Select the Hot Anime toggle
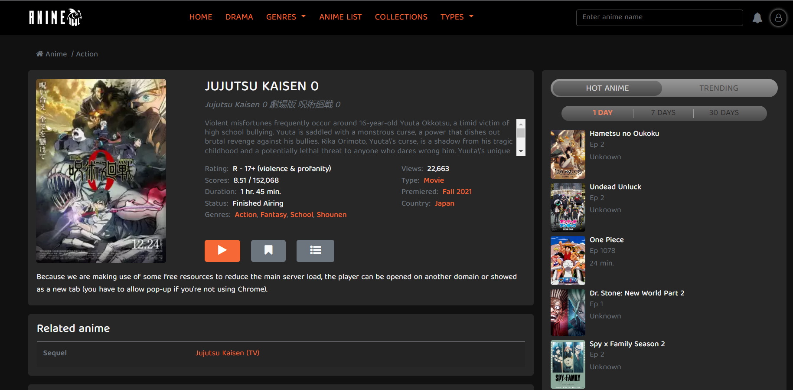The width and height of the screenshot is (793, 390). (x=607, y=88)
